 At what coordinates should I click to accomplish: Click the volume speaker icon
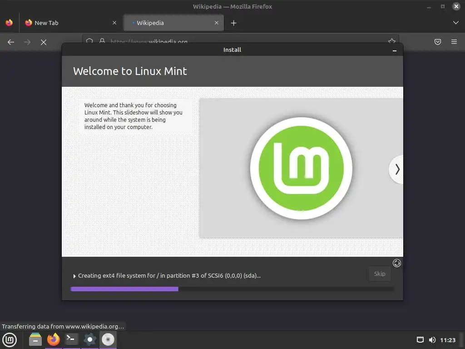click(x=432, y=340)
